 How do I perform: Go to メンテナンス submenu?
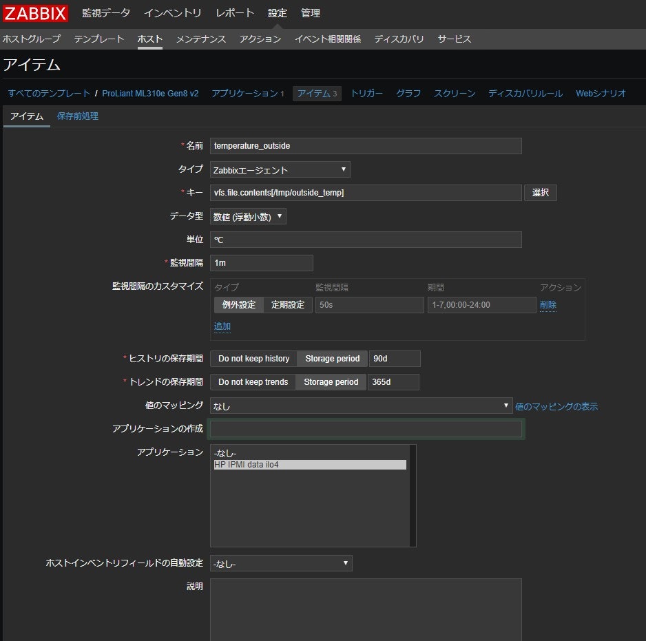(x=201, y=39)
